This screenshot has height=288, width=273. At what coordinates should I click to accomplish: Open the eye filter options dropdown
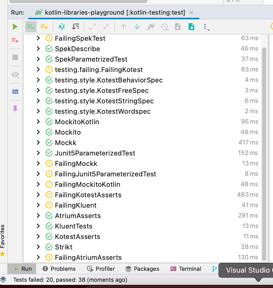15,75
